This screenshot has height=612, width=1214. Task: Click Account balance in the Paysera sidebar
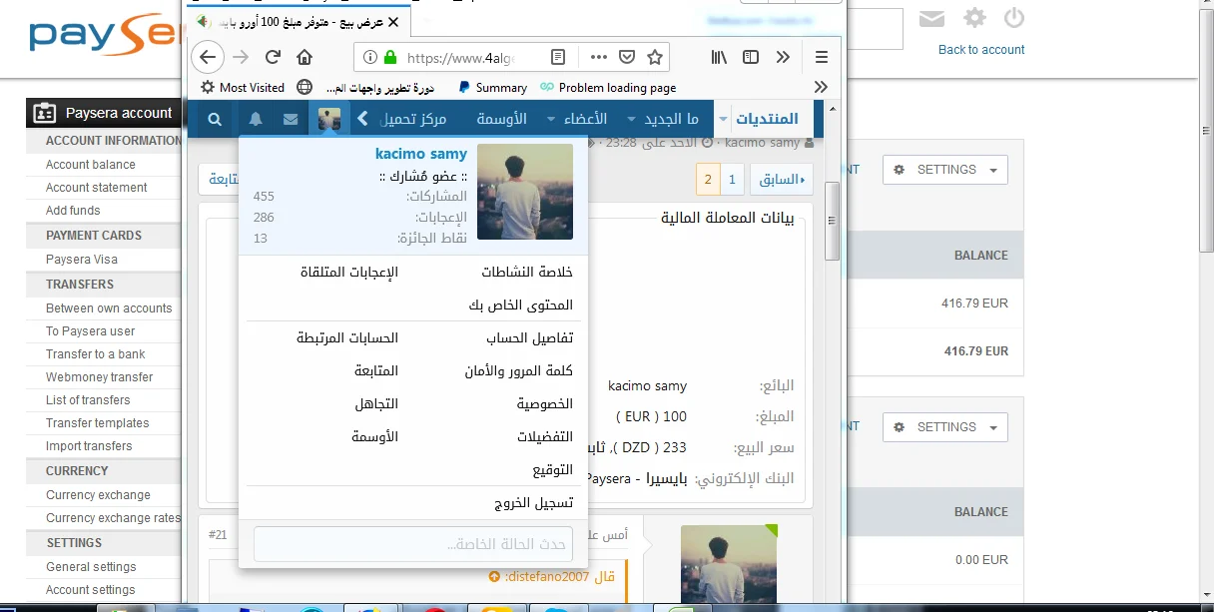point(91,165)
